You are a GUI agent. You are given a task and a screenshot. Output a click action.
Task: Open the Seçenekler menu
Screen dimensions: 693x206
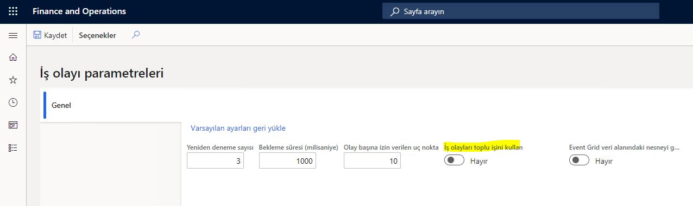(x=98, y=35)
